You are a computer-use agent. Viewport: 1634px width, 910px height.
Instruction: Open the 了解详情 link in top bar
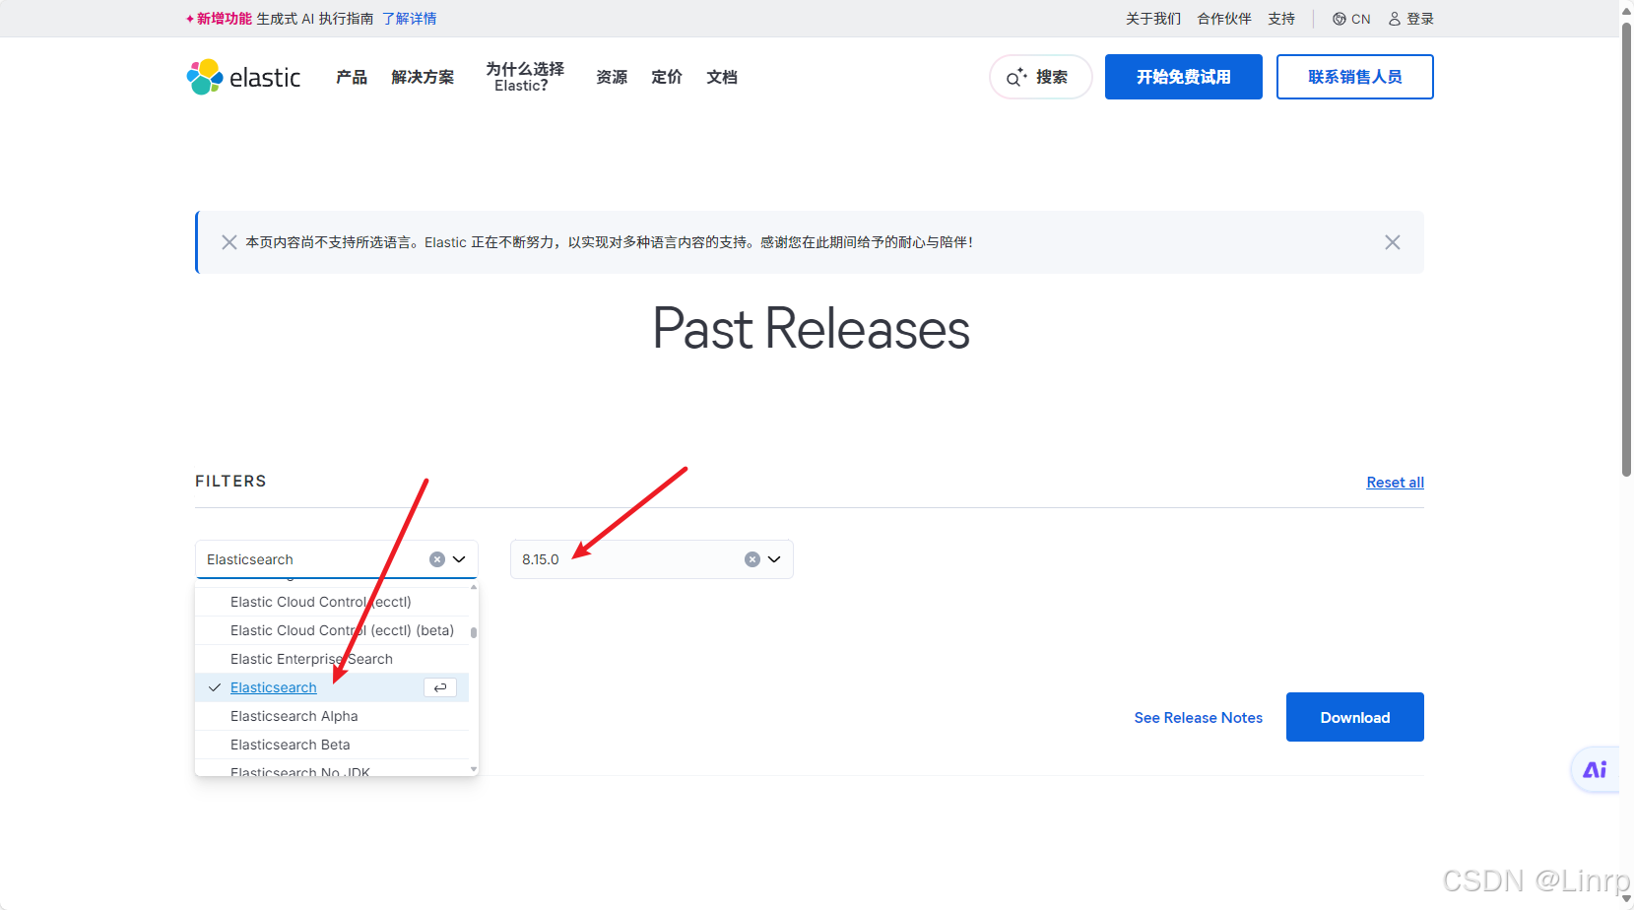[x=410, y=19]
